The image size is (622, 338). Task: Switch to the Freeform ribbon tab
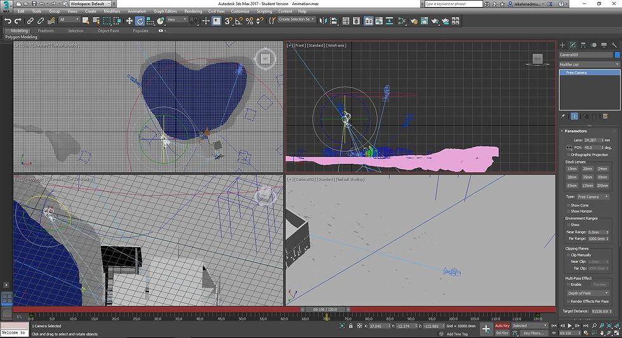coord(46,30)
